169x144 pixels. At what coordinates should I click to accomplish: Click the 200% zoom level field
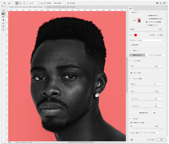point(10,142)
